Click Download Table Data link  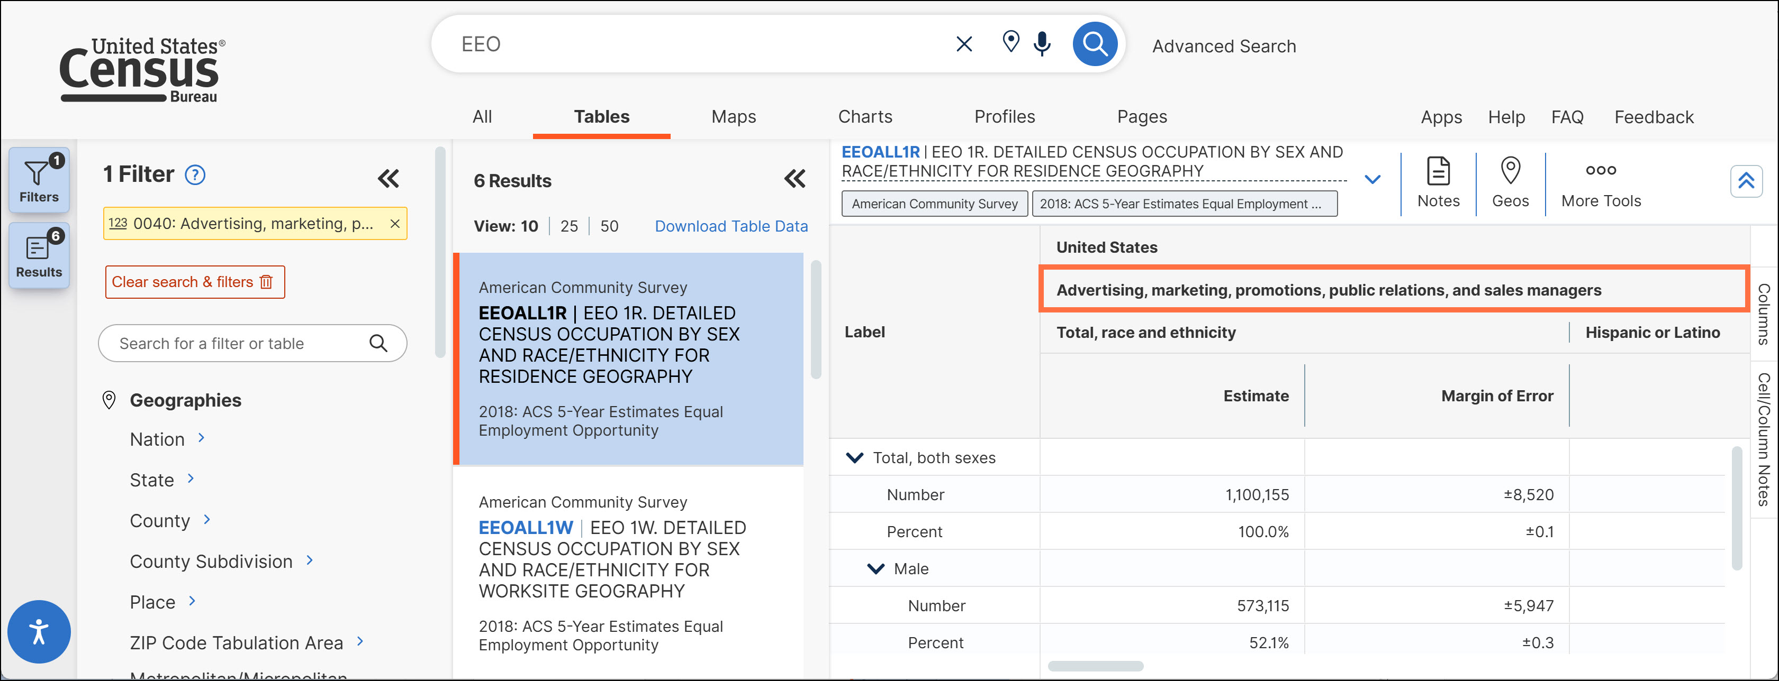pos(730,226)
